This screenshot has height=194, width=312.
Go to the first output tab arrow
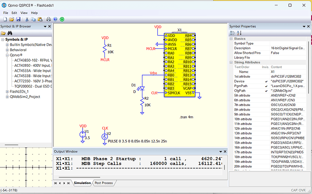tap(56, 183)
